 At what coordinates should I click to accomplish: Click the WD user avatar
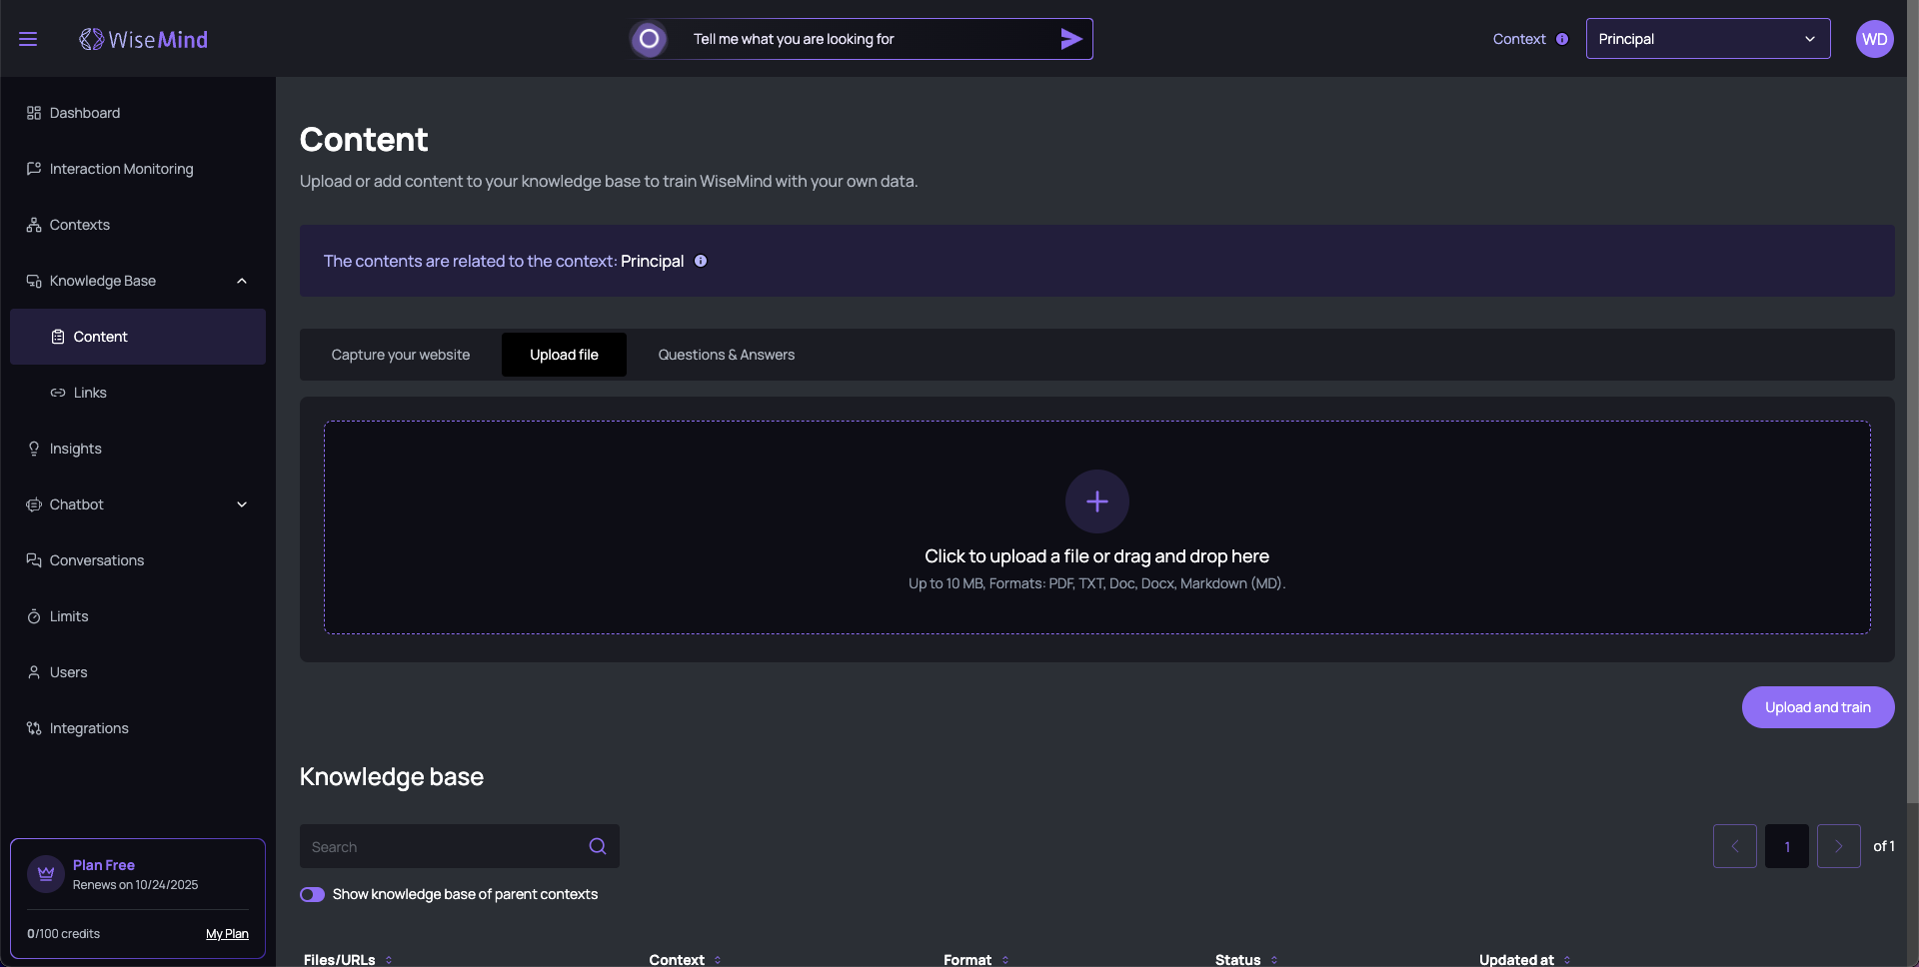[x=1874, y=39]
